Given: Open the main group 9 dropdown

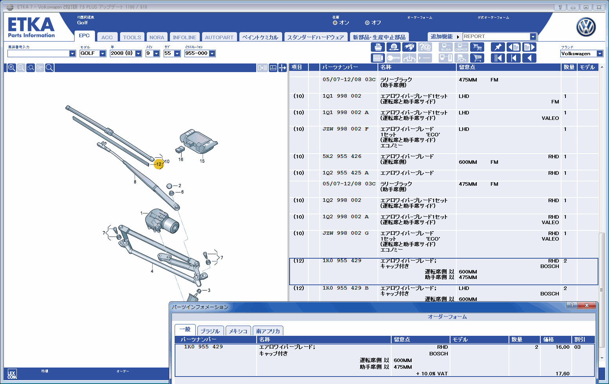Looking at the screenshot, I should click(x=156, y=53).
